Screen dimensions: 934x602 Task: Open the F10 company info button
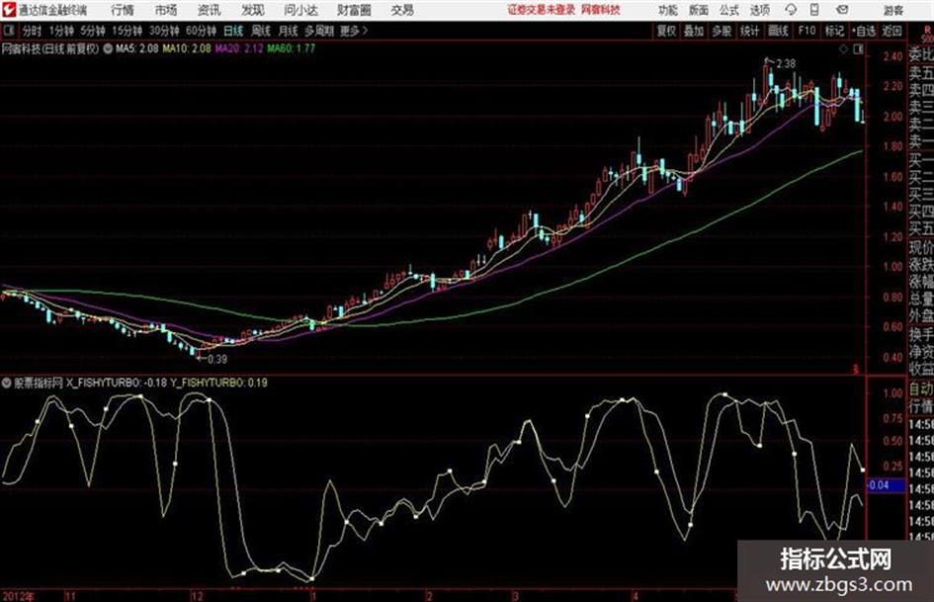click(x=807, y=31)
